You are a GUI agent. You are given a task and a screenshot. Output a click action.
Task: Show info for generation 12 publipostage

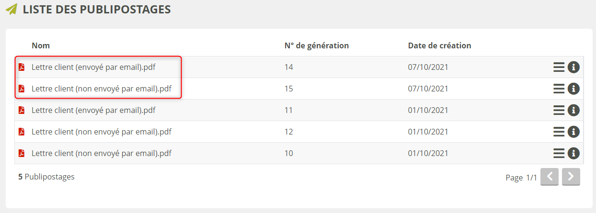coord(573,132)
